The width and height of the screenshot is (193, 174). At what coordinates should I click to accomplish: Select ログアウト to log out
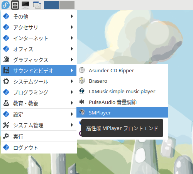(x=39, y=148)
